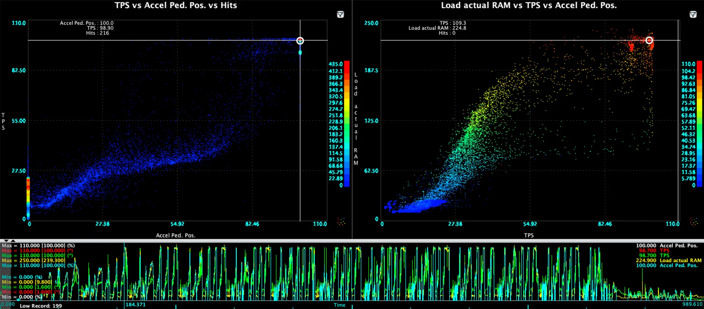704x309 pixels.
Task: Select the cursor marker circle on the left plot
Action: (x=300, y=40)
